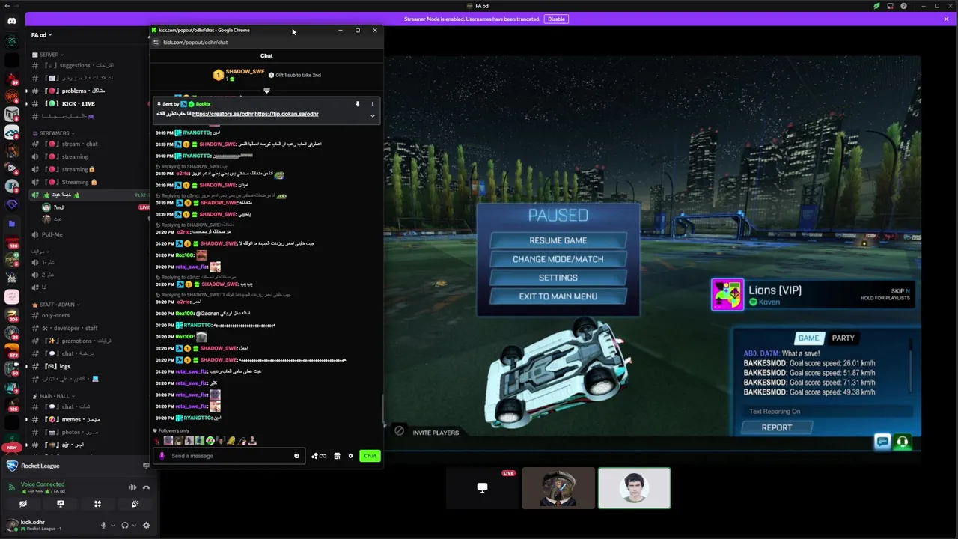This screenshot has height=539, width=958.
Task: Disable Streamer Mode from purple banner
Action: pyautogui.click(x=556, y=19)
